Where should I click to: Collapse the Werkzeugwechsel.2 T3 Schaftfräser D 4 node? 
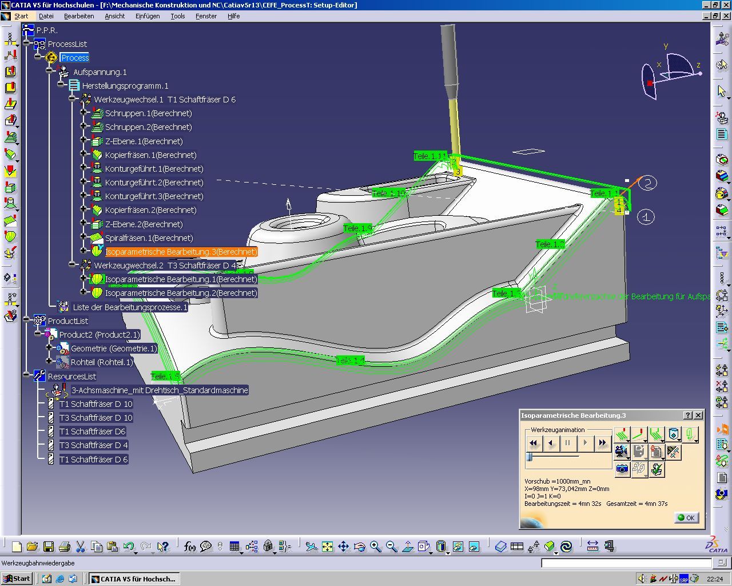click(72, 265)
